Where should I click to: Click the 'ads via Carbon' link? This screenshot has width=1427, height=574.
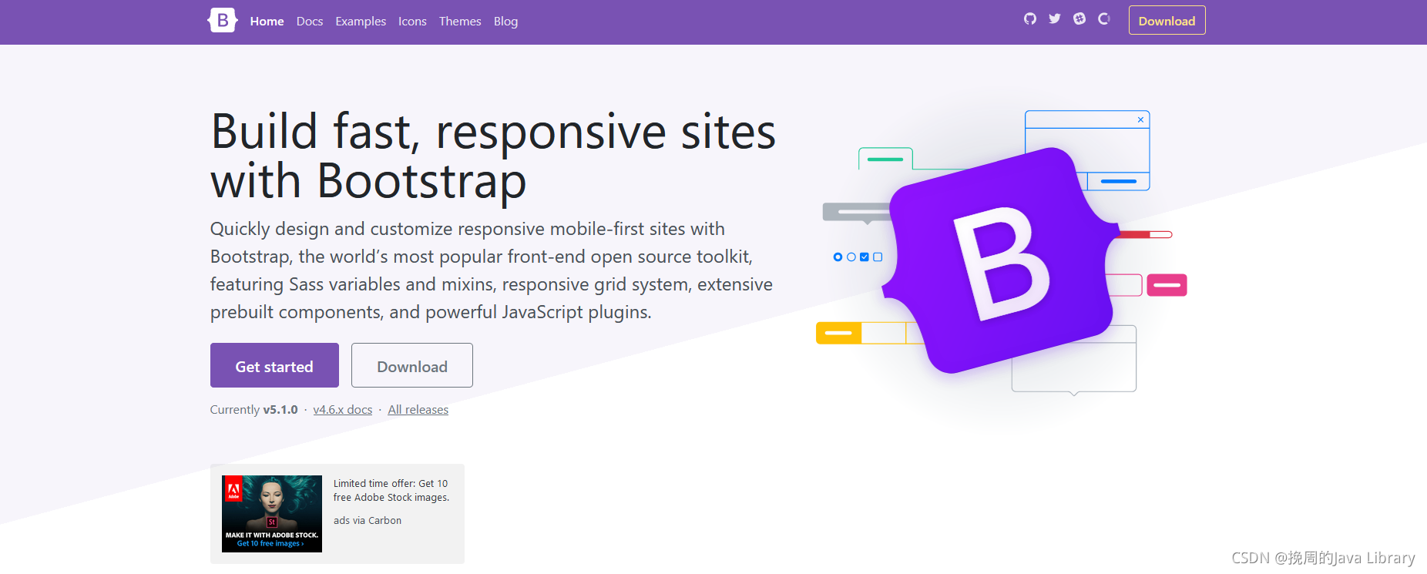pyautogui.click(x=368, y=521)
